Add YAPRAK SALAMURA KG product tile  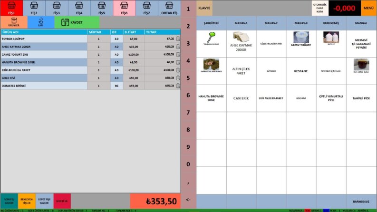click(211, 71)
